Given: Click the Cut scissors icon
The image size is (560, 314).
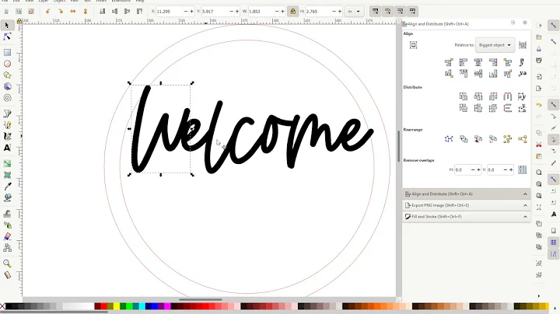Looking at the screenshot, I should pos(539,145).
